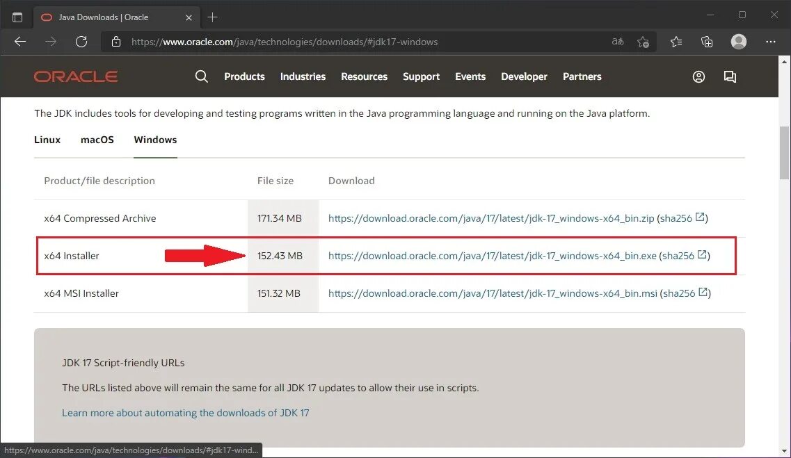The image size is (791, 458).
Task: Click the forward navigation arrow
Action: point(51,42)
